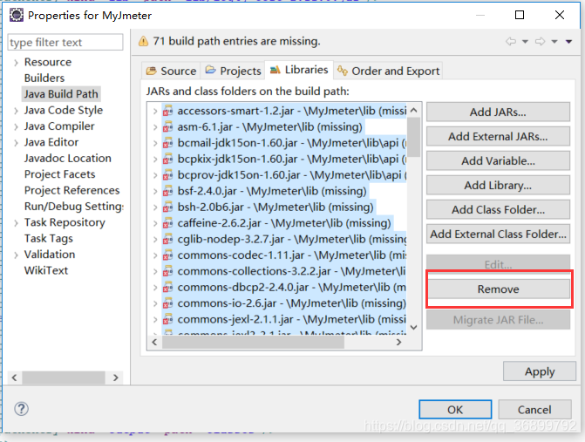Click Add External Class Folder... button

(498, 234)
